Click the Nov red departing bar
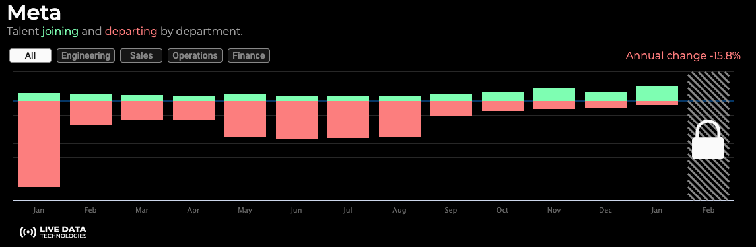 [x=555, y=105]
